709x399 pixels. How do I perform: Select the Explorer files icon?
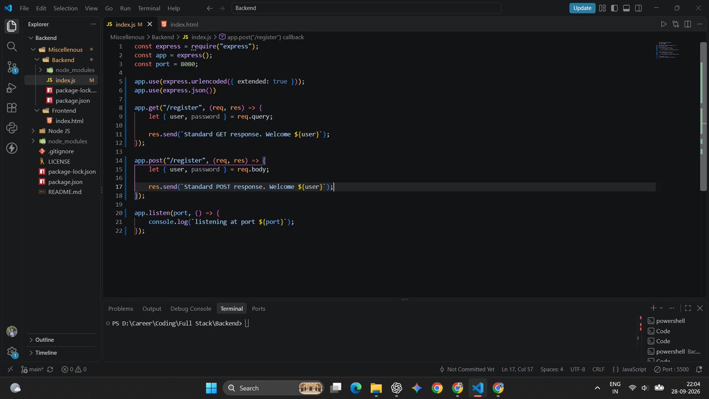pos(12,26)
